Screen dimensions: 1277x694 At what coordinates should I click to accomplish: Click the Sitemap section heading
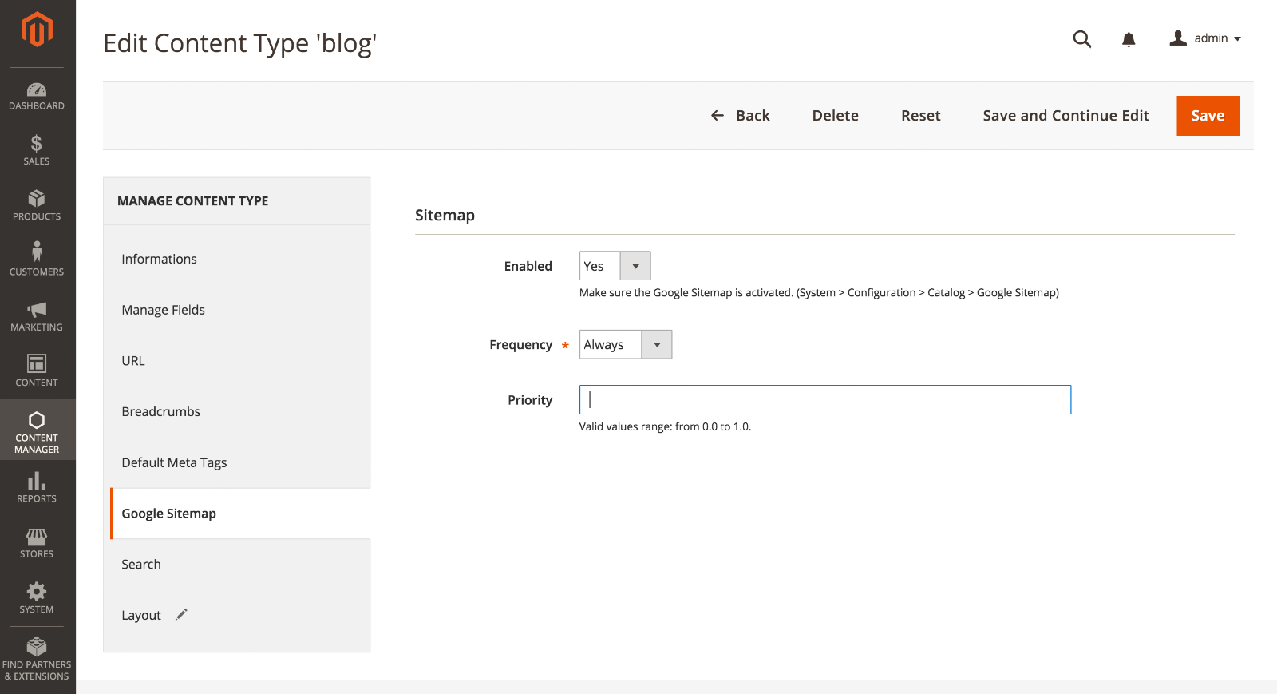point(445,216)
